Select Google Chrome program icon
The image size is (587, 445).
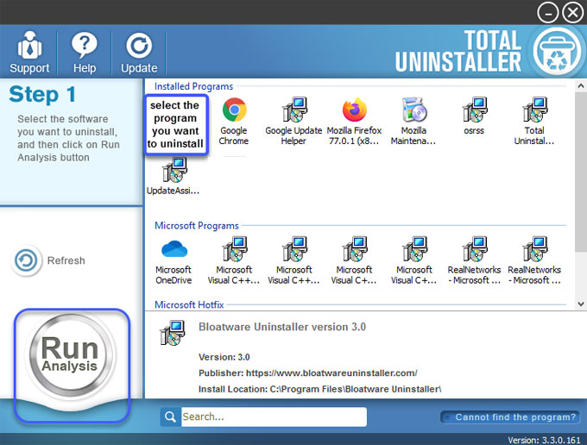(234, 110)
